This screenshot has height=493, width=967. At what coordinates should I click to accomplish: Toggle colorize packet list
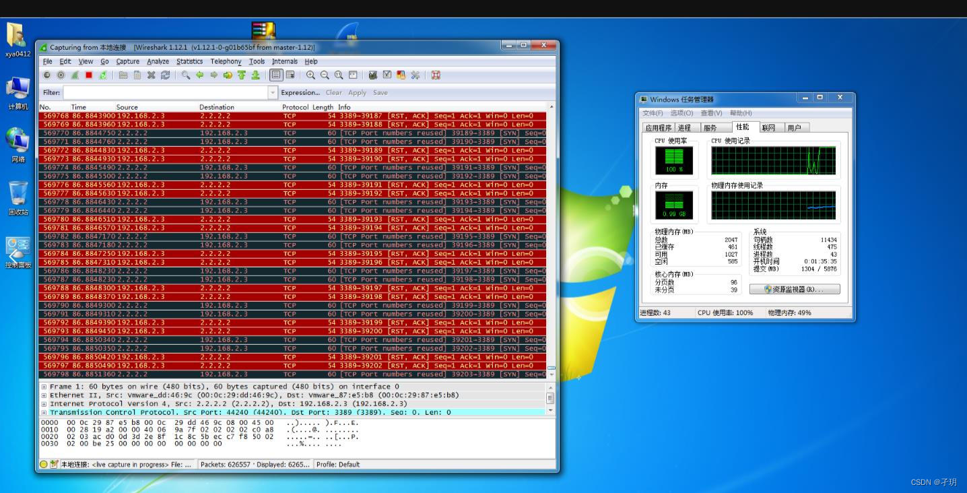click(277, 75)
